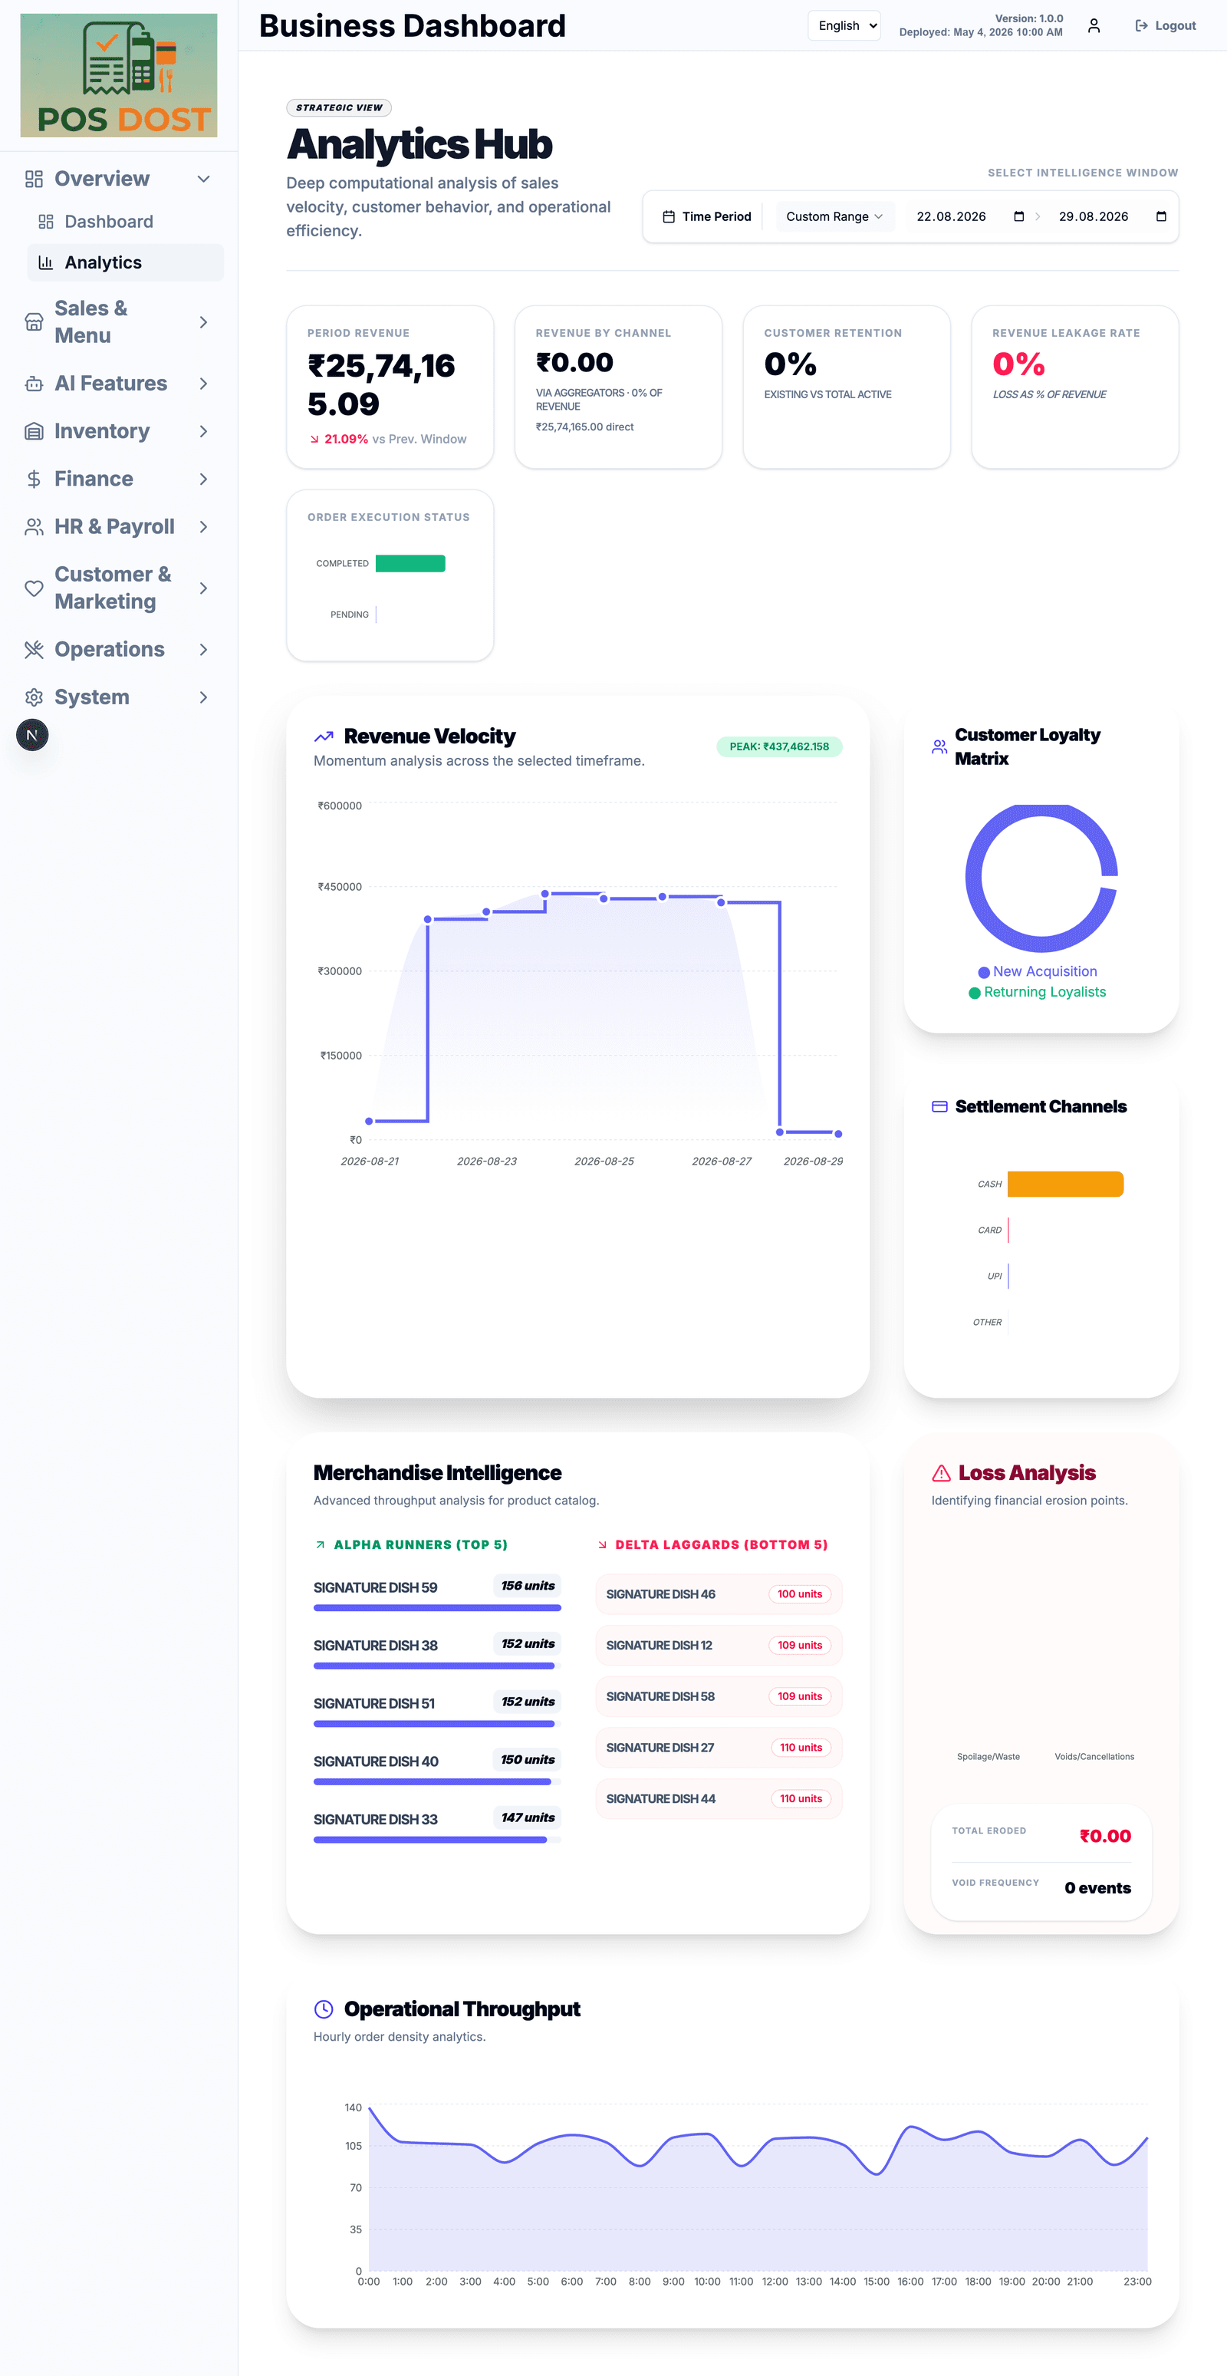Collapse the Overview section chevron
Screen dimensions: 1227x2376
pos(204,179)
